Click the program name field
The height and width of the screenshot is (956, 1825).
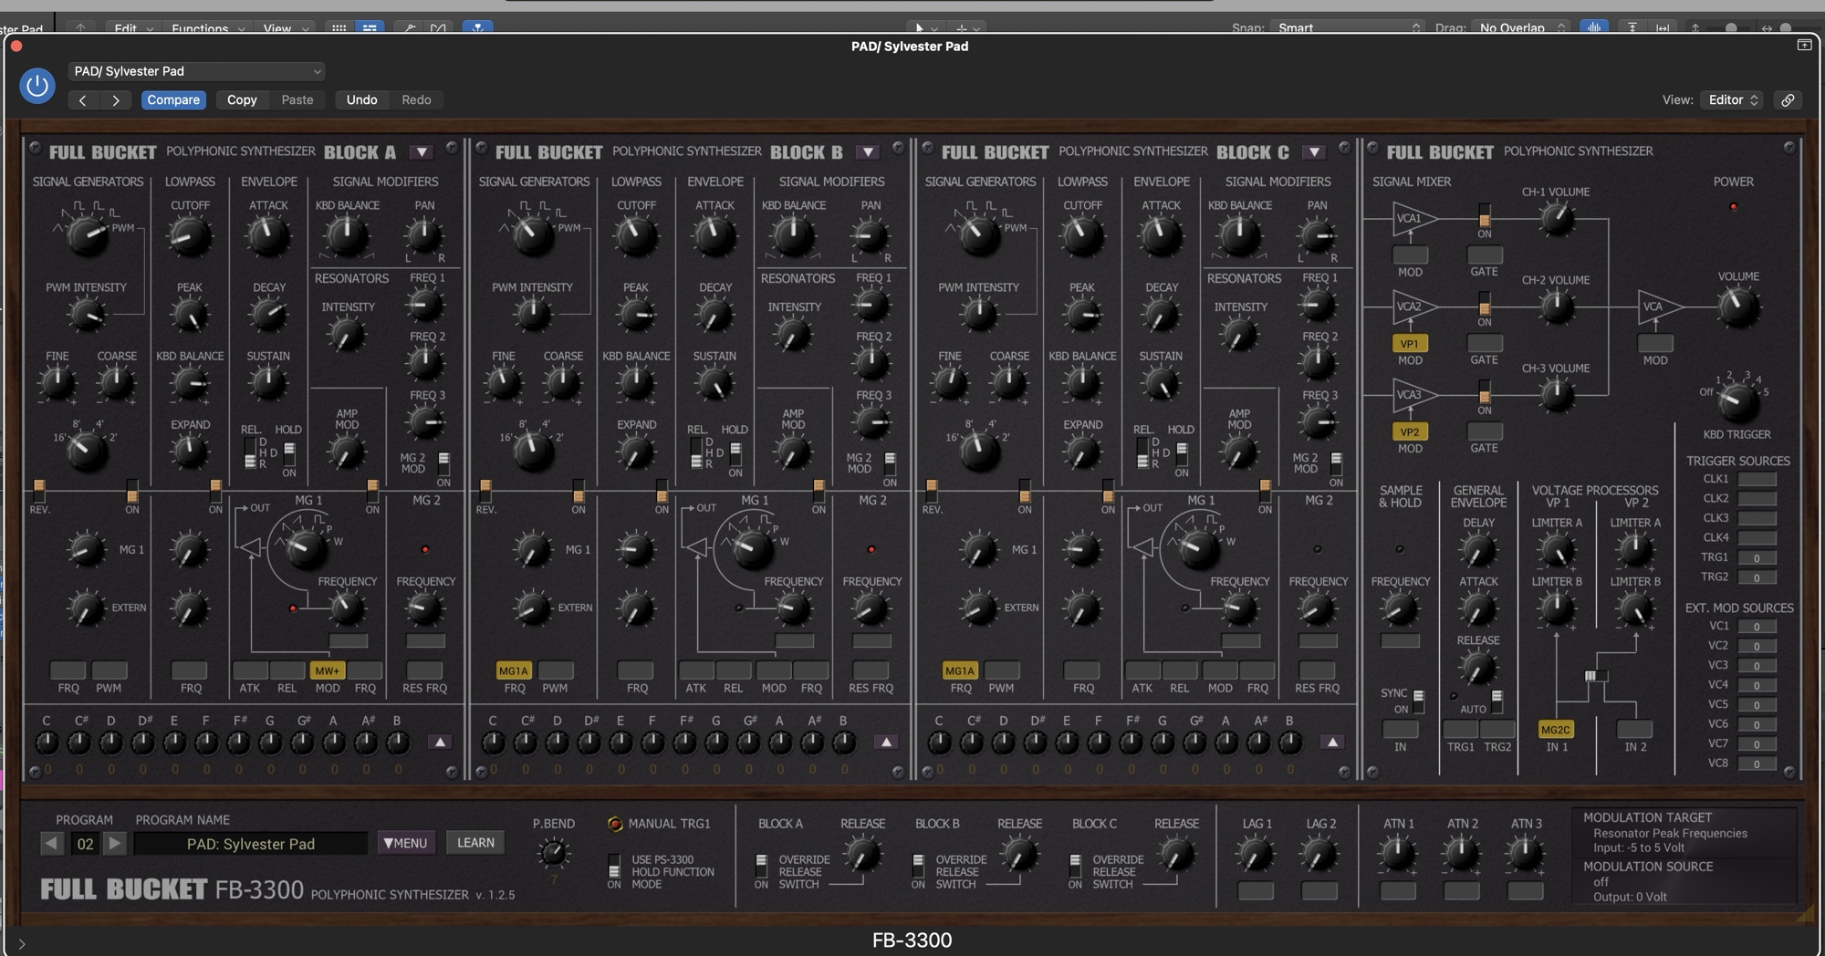point(251,844)
